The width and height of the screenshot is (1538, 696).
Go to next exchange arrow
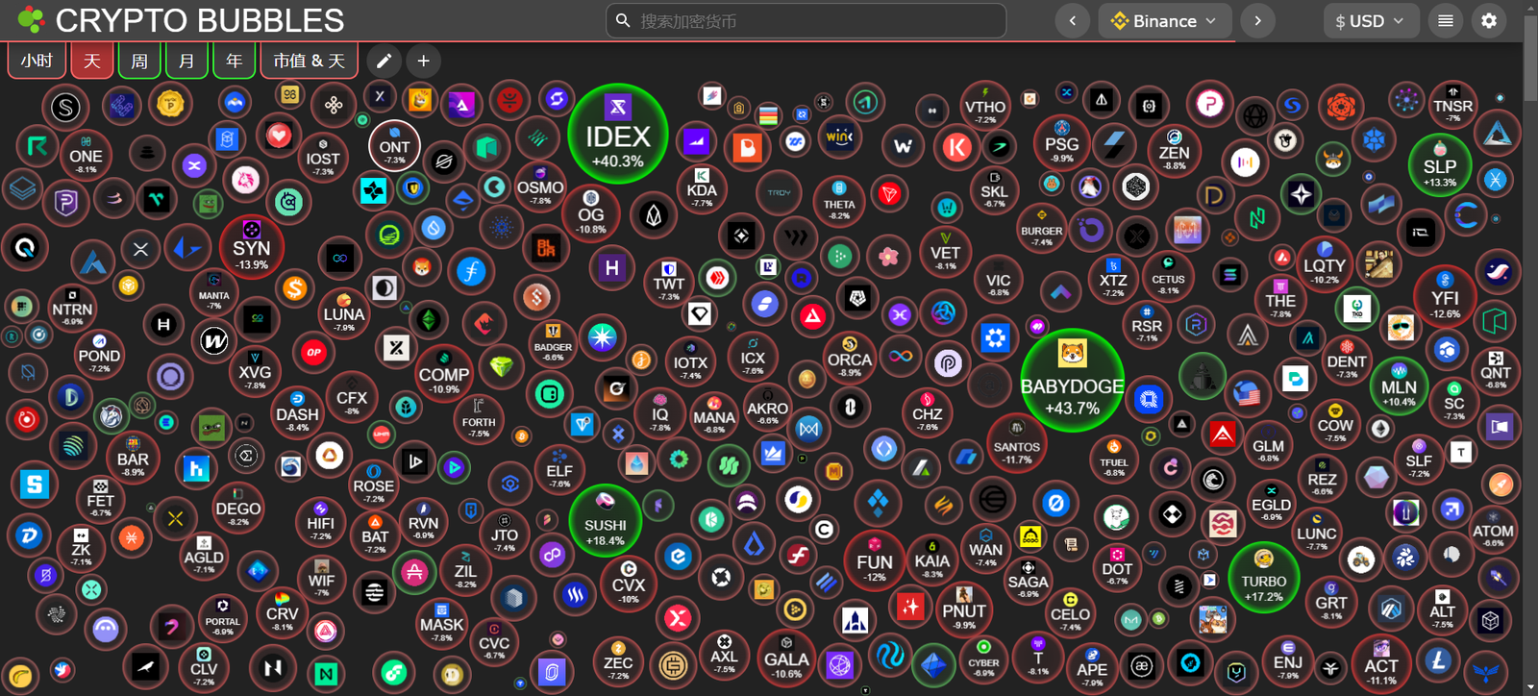1257,20
